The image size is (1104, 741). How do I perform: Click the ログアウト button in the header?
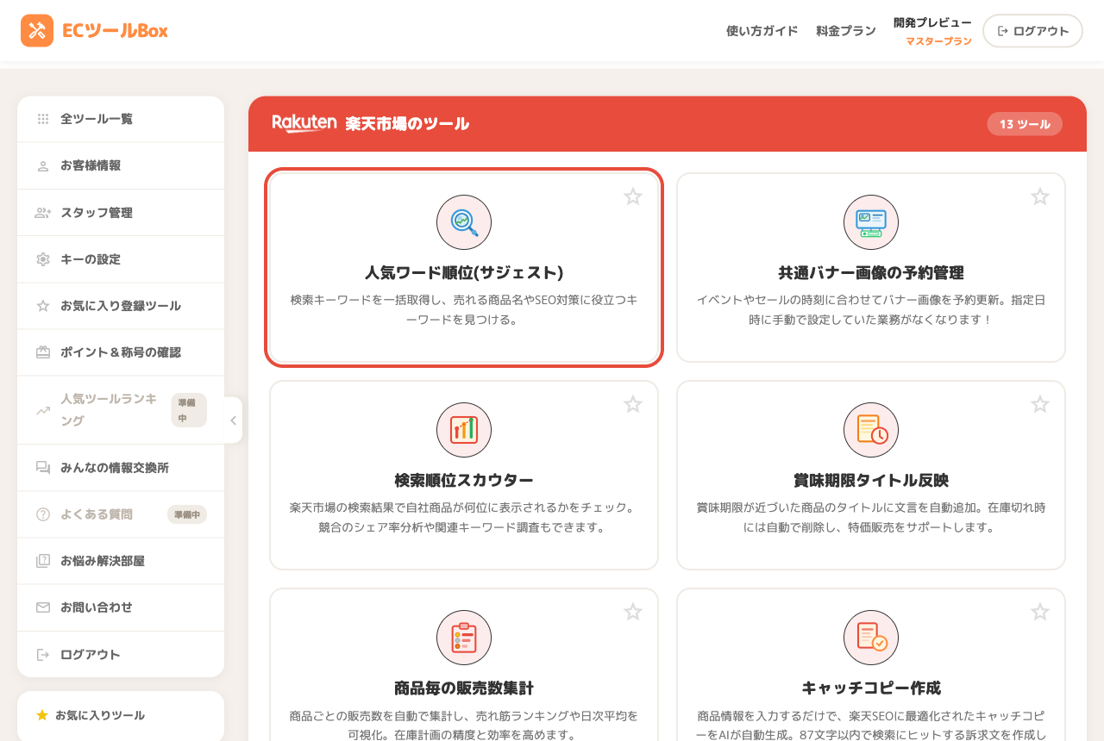[x=1032, y=31]
